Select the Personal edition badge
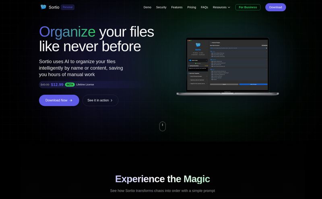Screen dimensions: 322x199 click(x=68, y=7)
